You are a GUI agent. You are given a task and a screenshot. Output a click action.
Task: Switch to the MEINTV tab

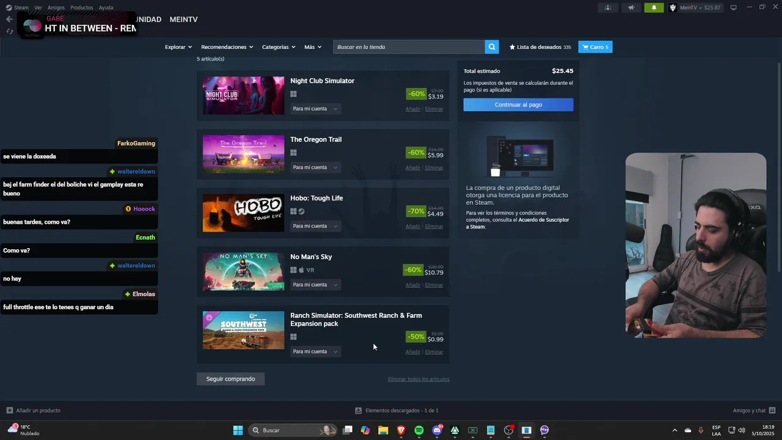coord(183,20)
